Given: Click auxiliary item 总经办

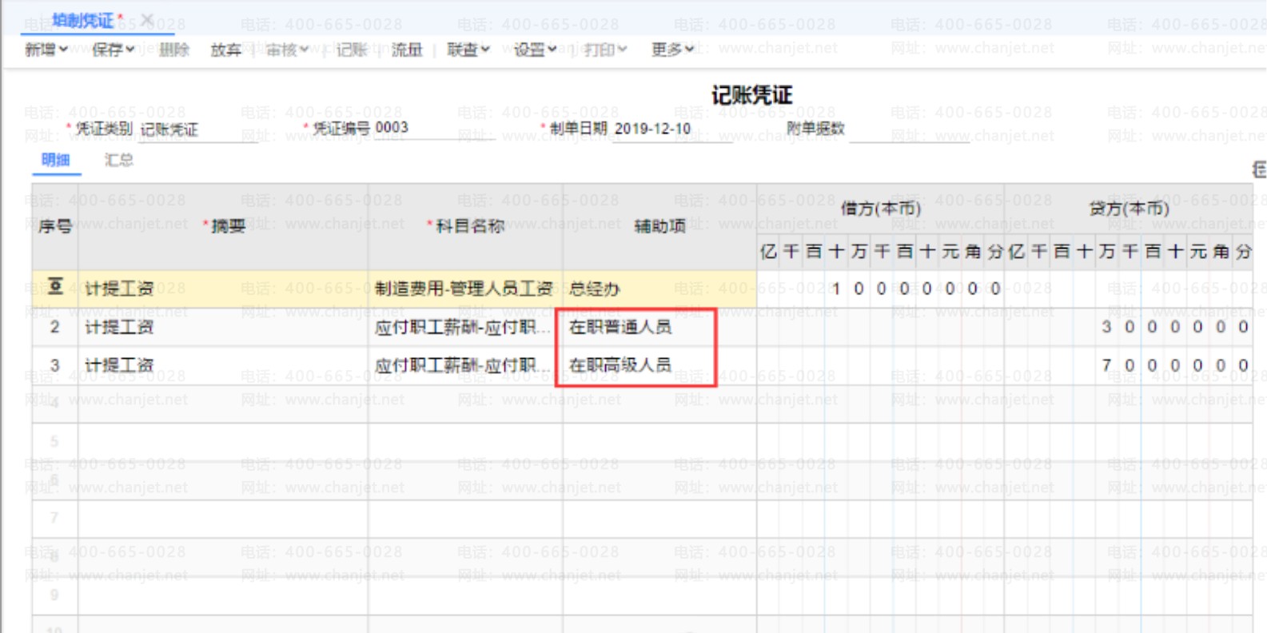Looking at the screenshot, I should [x=659, y=289].
